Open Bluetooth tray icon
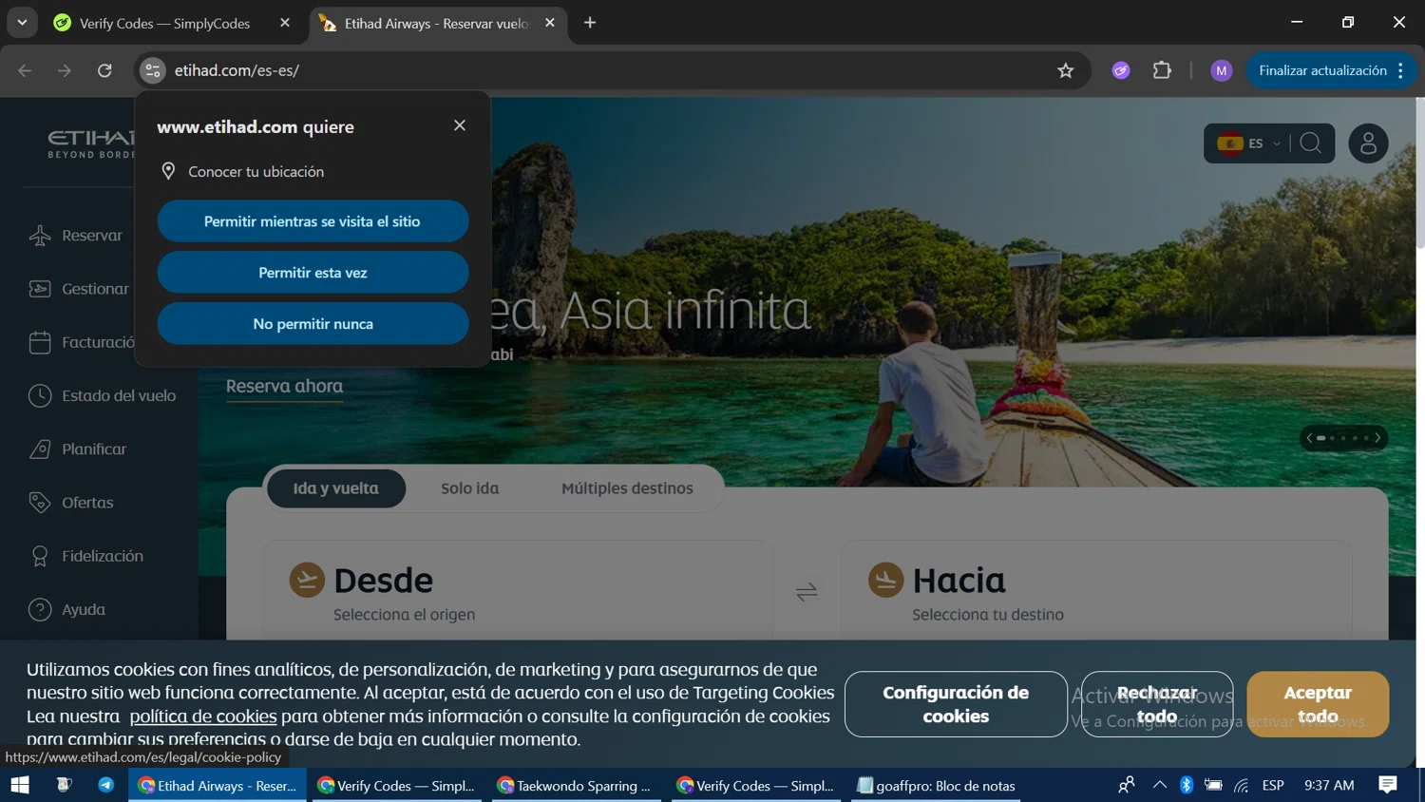Viewport: 1425px width, 802px height. (x=1187, y=785)
